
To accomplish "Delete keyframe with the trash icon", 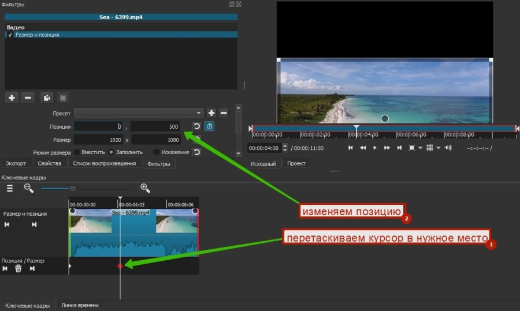I will coord(18,269).
